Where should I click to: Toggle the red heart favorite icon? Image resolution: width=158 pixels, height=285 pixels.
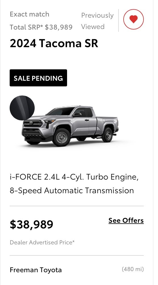click(x=134, y=19)
